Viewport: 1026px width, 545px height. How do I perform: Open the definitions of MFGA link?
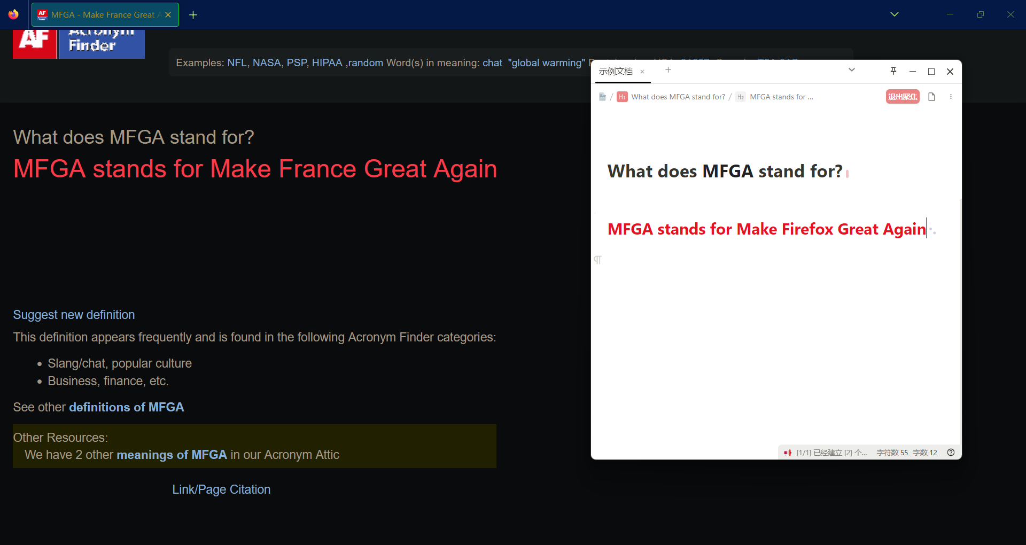click(127, 407)
